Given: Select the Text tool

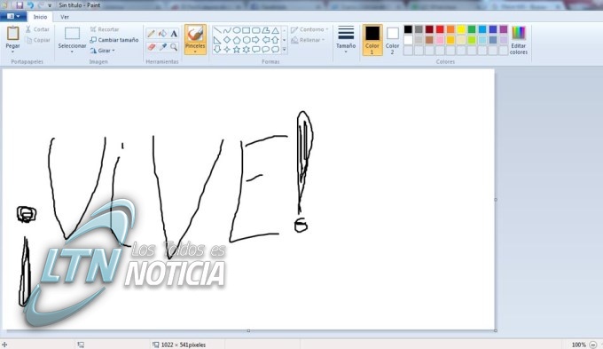Looking at the screenshot, I should coord(174,34).
